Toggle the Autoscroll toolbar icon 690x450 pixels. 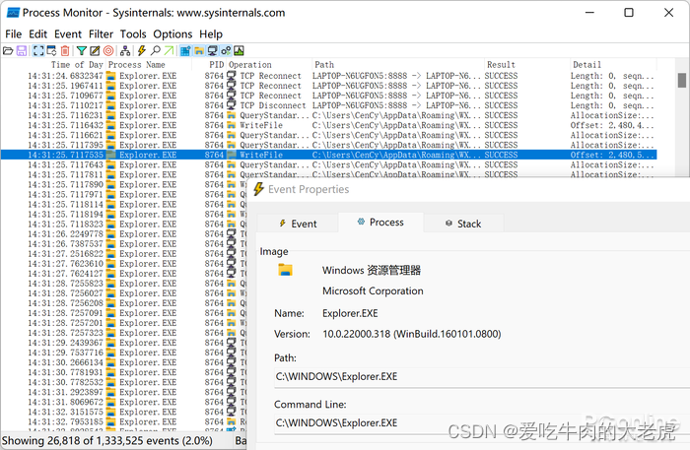pos(51,51)
